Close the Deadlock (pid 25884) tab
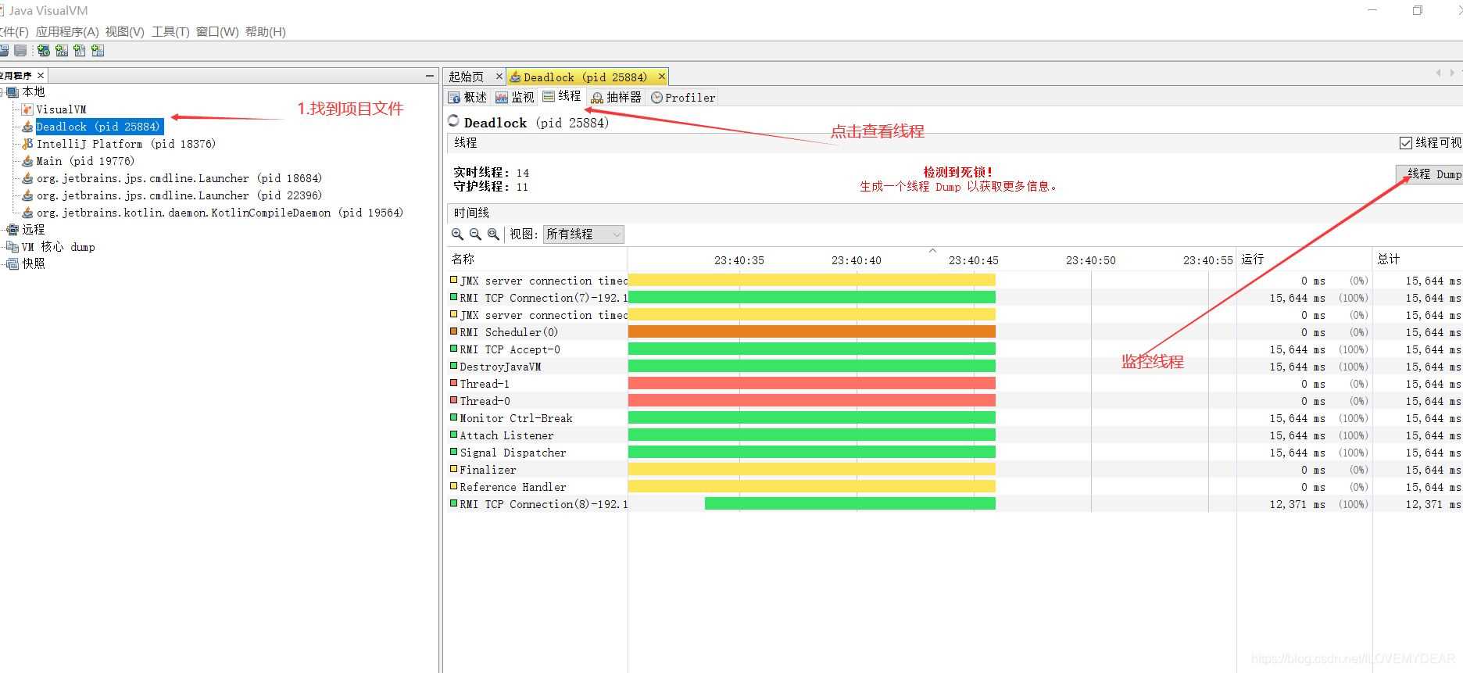Screen dimensions: 1463x673 (661, 77)
